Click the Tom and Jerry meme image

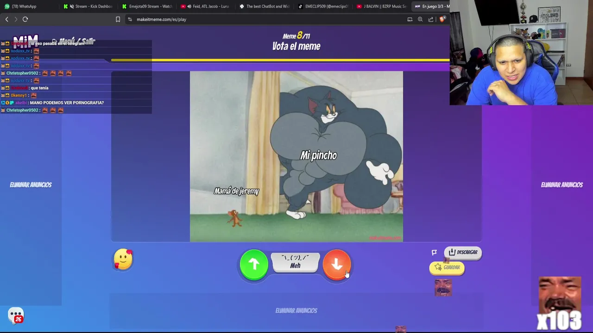296,156
